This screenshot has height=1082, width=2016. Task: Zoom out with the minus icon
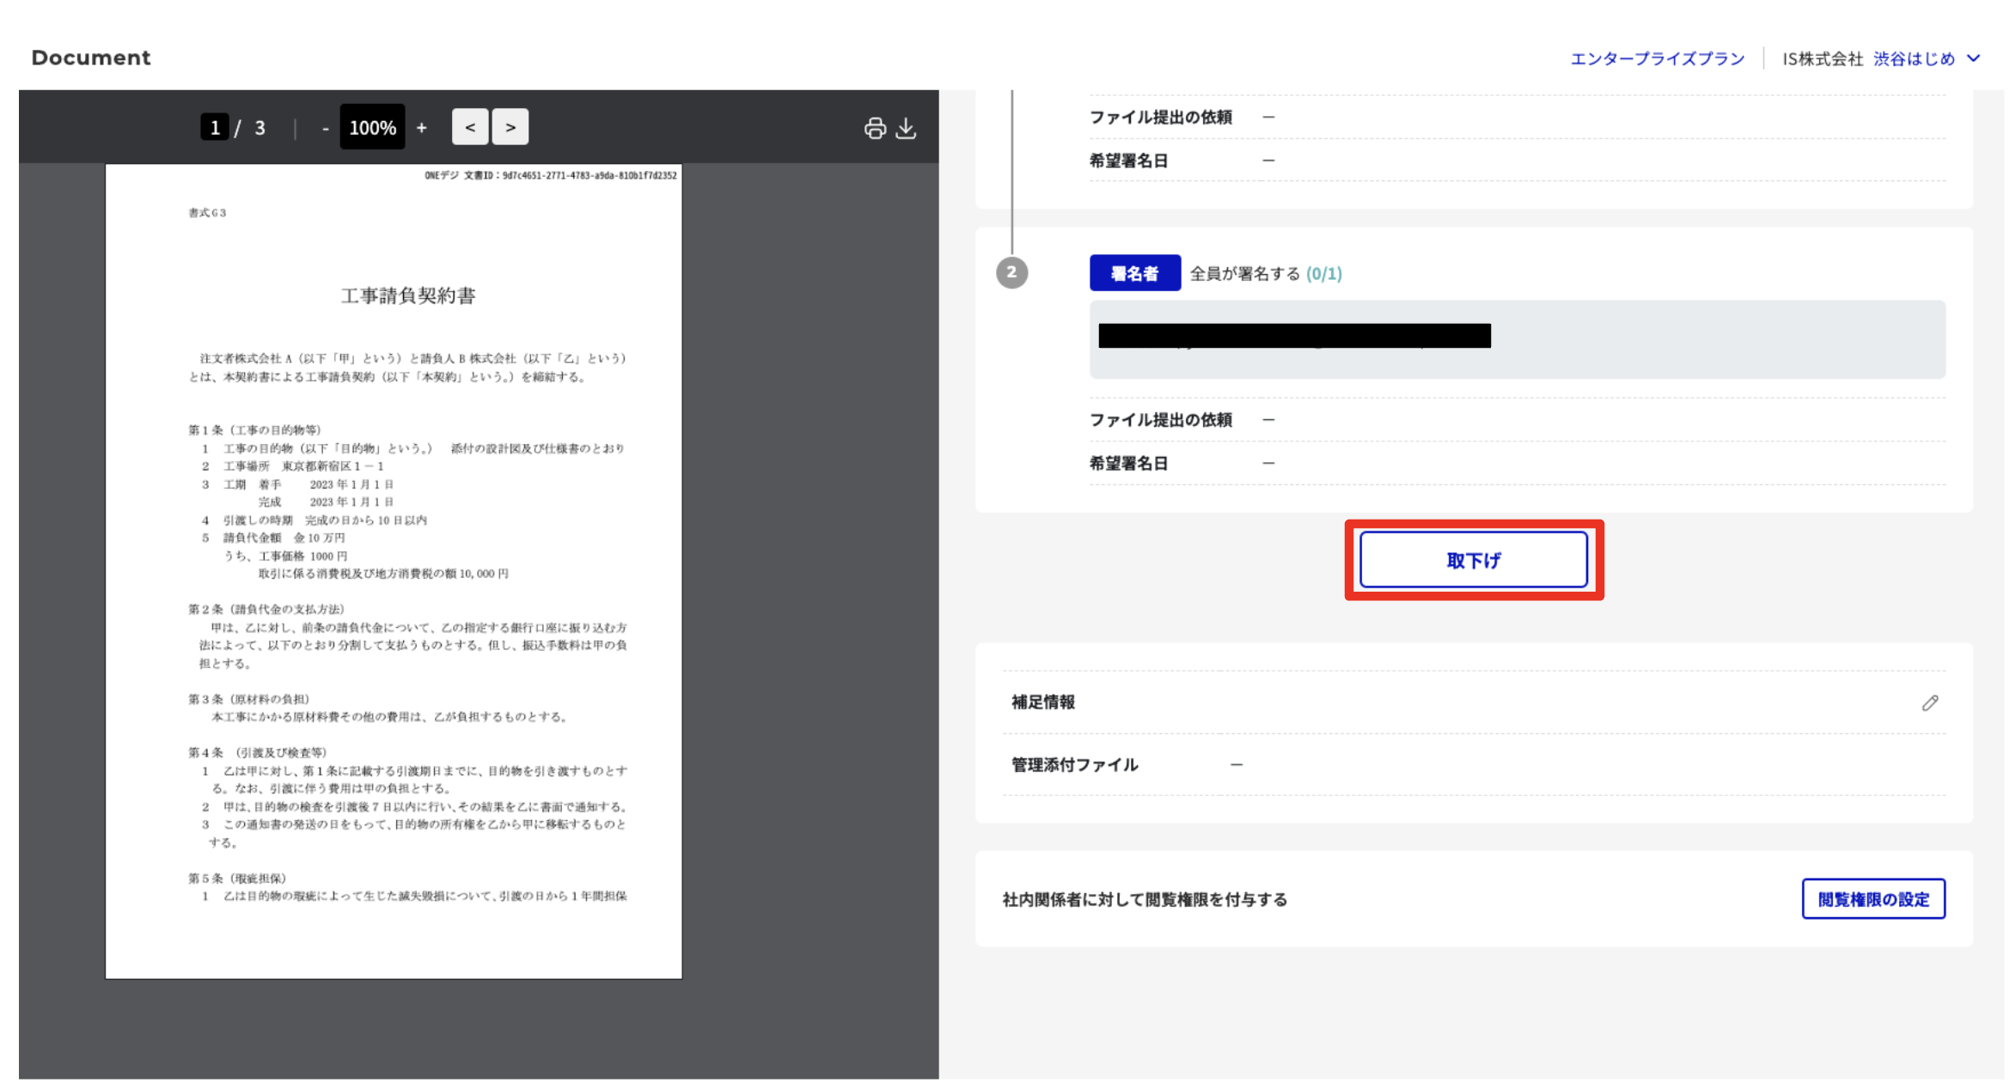point(325,128)
